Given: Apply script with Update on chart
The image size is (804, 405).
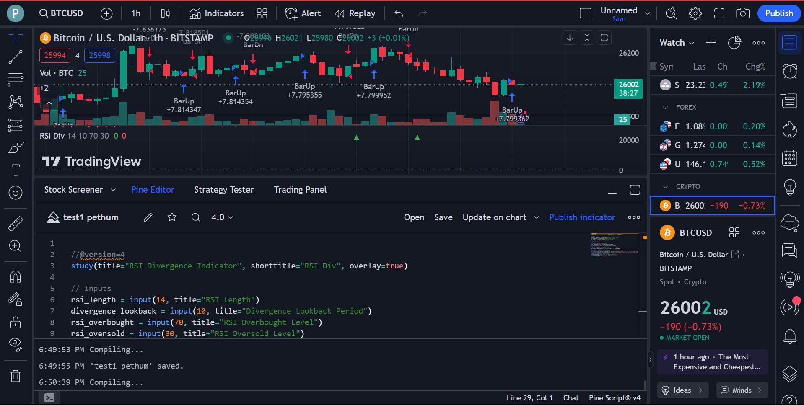Looking at the screenshot, I should pyautogui.click(x=494, y=217).
